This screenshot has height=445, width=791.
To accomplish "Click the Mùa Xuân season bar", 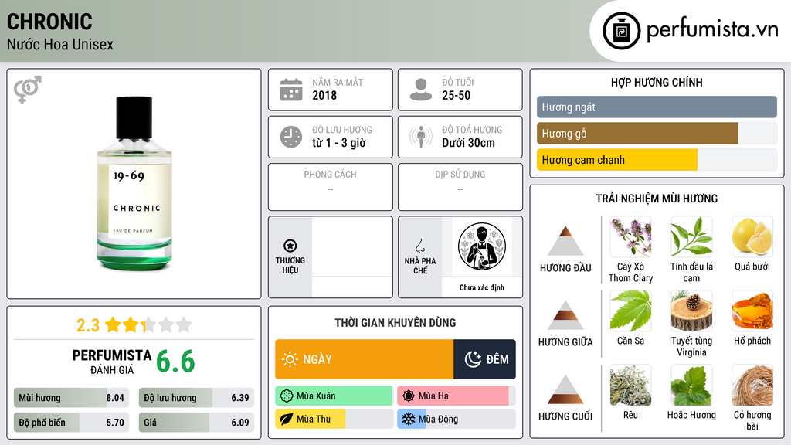I will [334, 396].
